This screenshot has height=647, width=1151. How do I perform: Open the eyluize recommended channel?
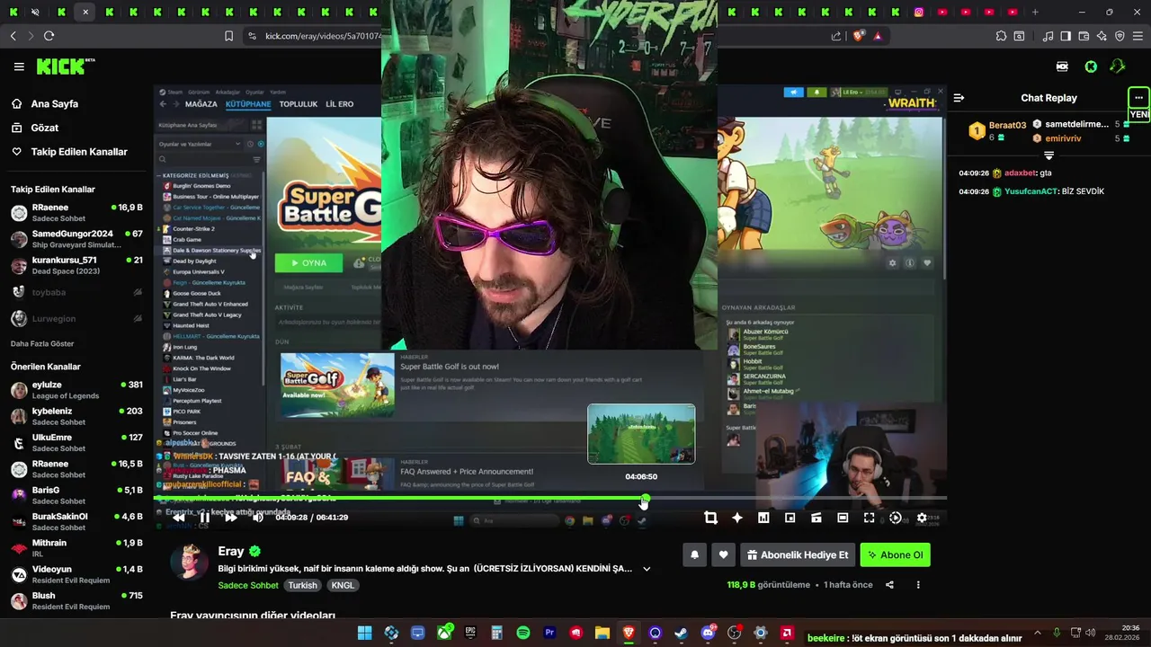tap(76, 390)
